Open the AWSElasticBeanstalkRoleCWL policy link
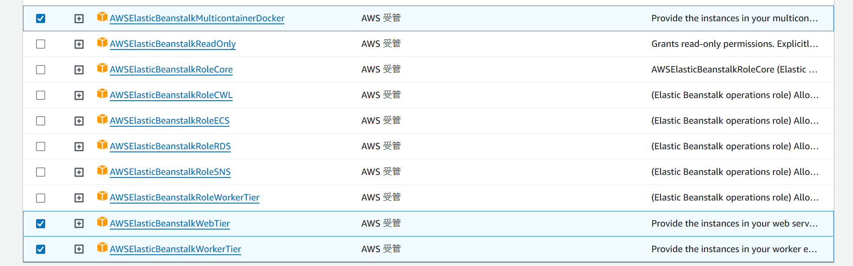The height and width of the screenshot is (266, 853). [171, 95]
